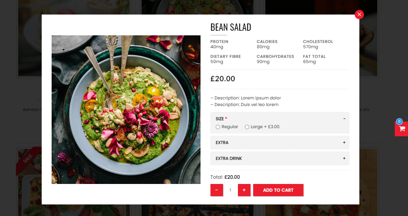Click the plus icon on EXTRA header

click(x=344, y=142)
